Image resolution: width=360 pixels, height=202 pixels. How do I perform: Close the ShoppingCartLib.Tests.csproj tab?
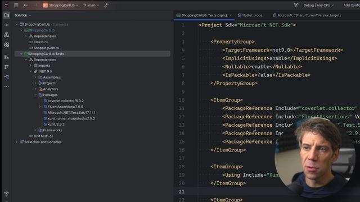(x=231, y=15)
